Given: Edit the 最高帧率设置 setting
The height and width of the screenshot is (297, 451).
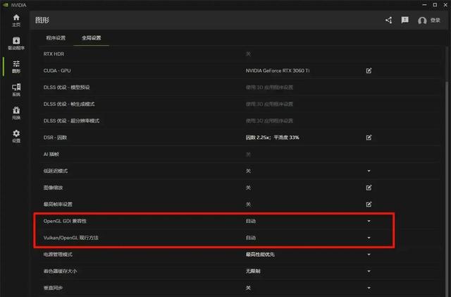Looking at the screenshot, I should pyautogui.click(x=369, y=205).
